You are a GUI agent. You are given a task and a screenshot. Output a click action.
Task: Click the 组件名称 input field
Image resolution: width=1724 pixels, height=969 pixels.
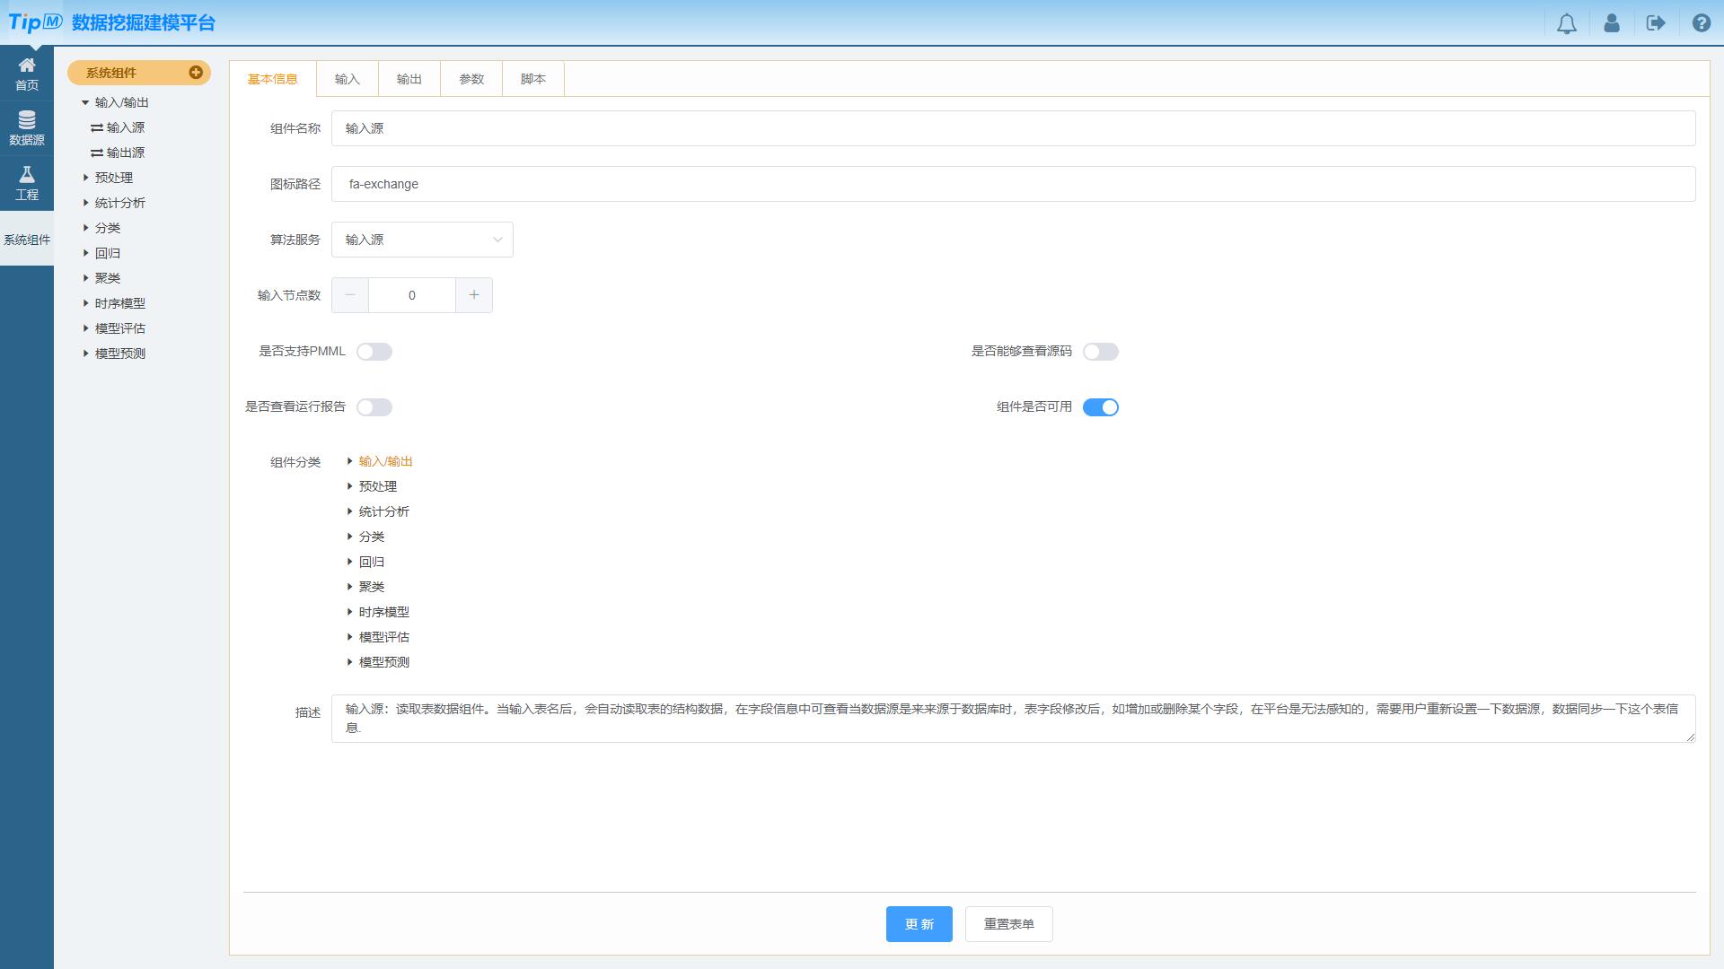tap(1013, 128)
